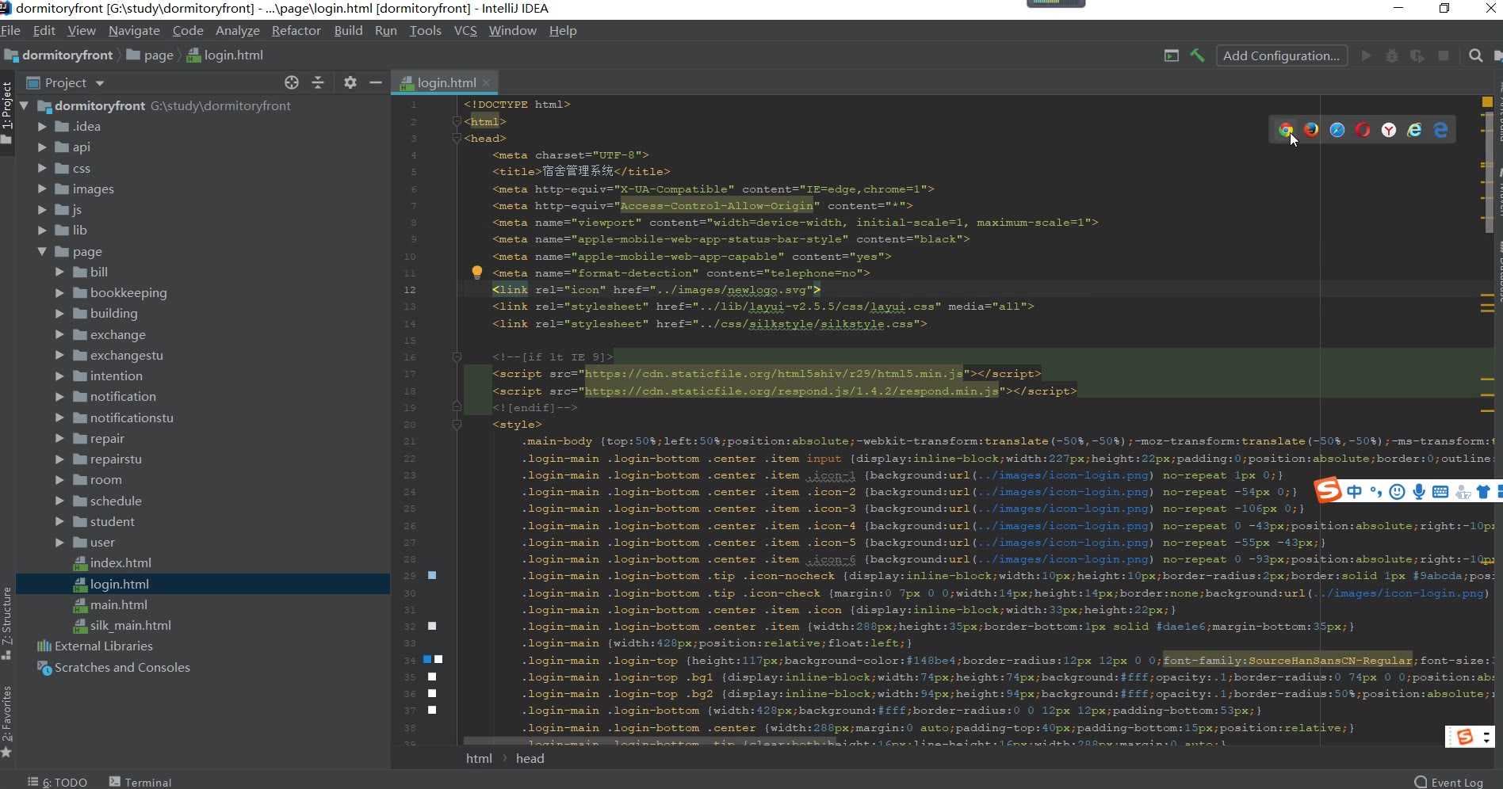Click the yellow inspection indicator square
The image size is (1503, 789).
tap(1487, 101)
